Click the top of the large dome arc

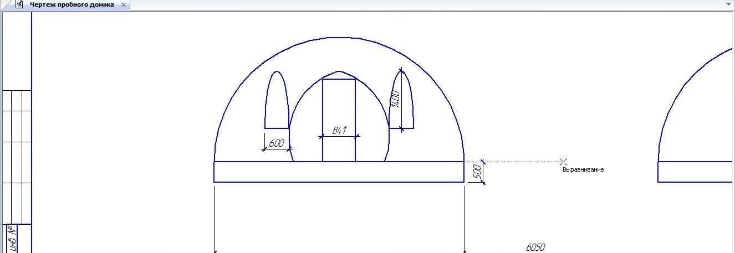click(339, 38)
